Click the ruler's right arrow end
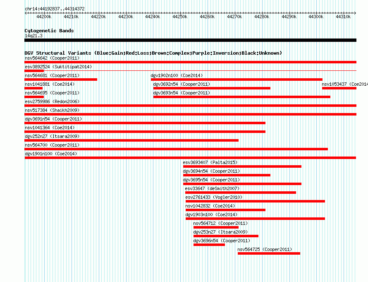The image size is (368, 282). 355,13
